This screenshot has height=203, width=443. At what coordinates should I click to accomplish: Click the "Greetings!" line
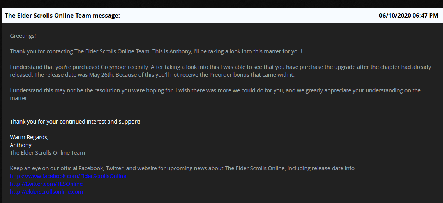click(x=23, y=36)
